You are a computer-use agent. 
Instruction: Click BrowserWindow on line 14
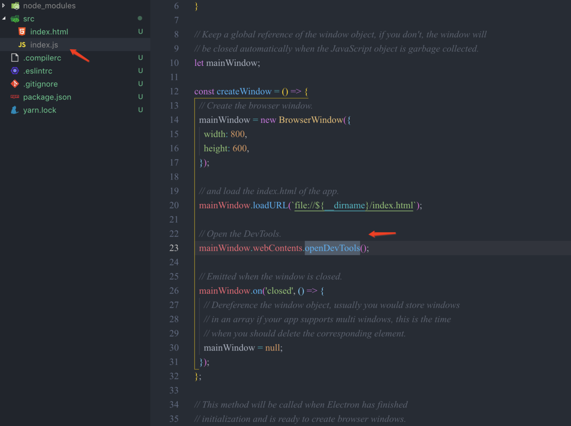tap(311, 120)
